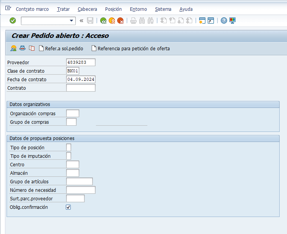Collapse command field with double chevron

[x=82, y=20]
